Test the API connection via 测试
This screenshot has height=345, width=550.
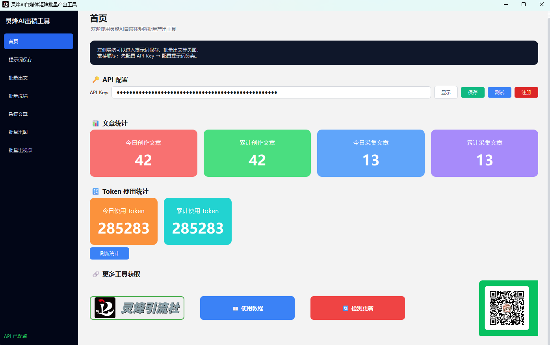pos(499,92)
